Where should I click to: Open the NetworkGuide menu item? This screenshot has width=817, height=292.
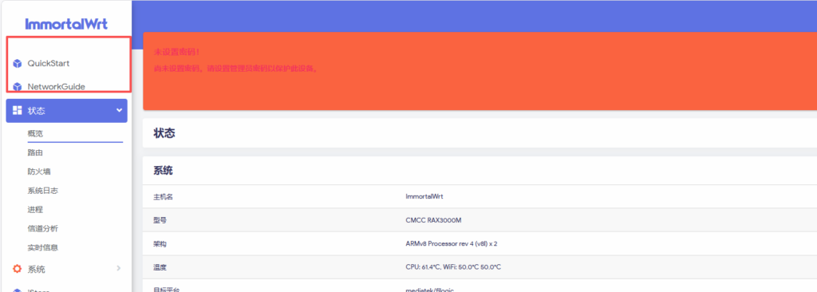(x=57, y=86)
